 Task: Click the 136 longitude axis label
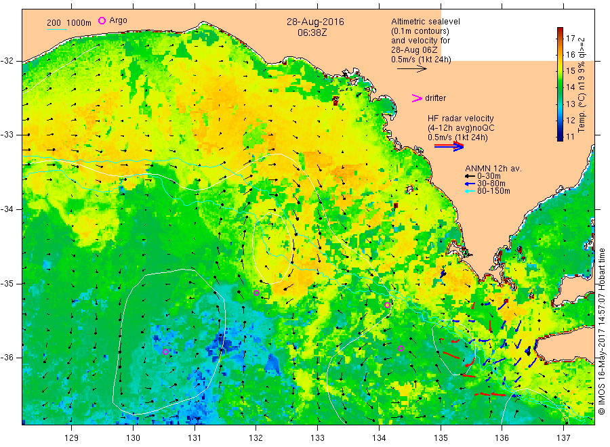pos(502,438)
